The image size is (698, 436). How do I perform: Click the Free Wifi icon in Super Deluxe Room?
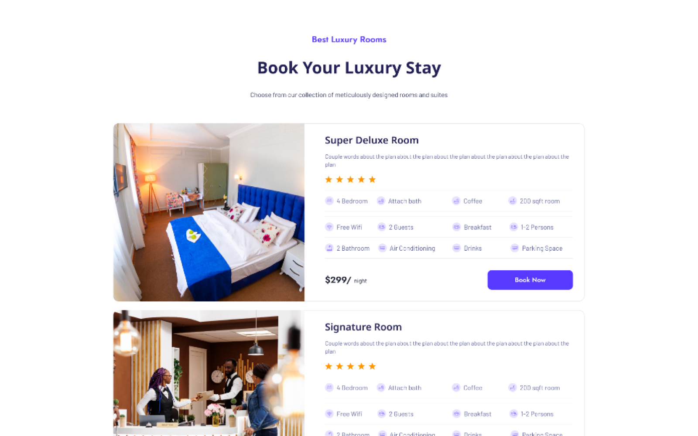click(x=329, y=227)
